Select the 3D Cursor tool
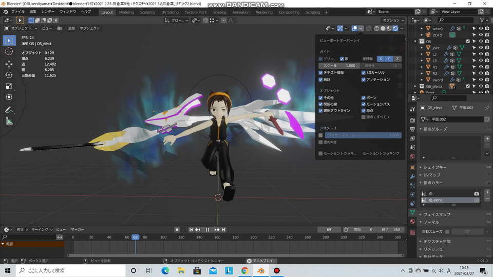Image resolution: width=493 pixels, height=277 pixels. click(x=9, y=51)
